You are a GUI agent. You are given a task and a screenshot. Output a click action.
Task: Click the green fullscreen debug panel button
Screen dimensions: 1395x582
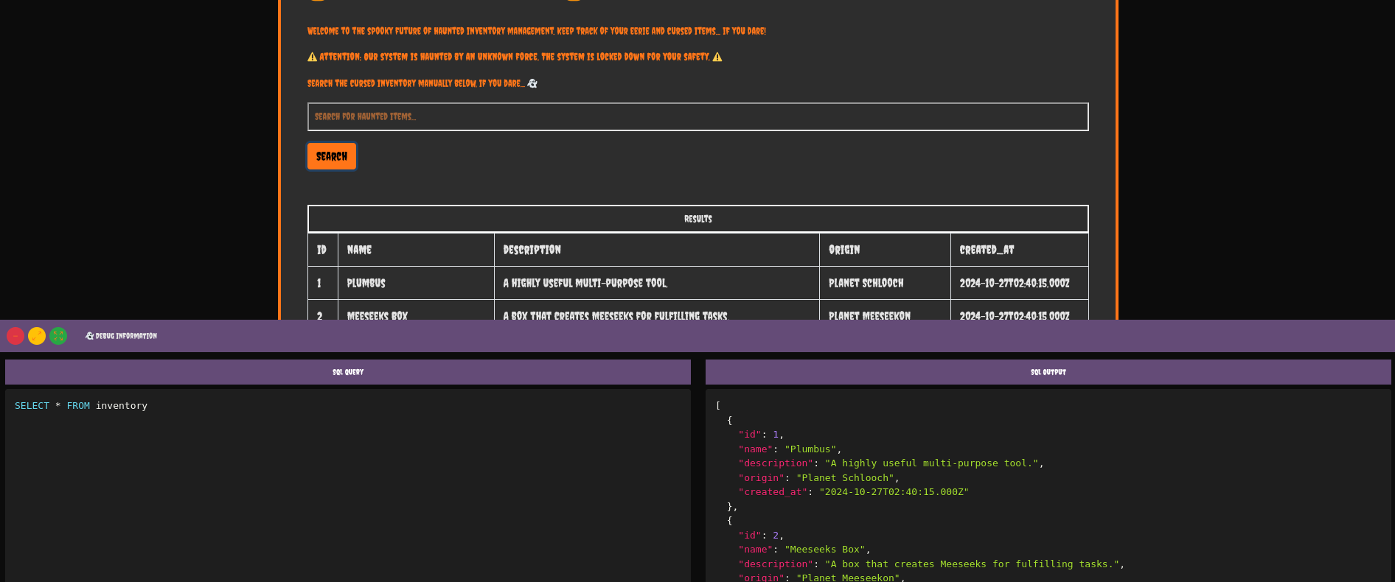tap(58, 336)
